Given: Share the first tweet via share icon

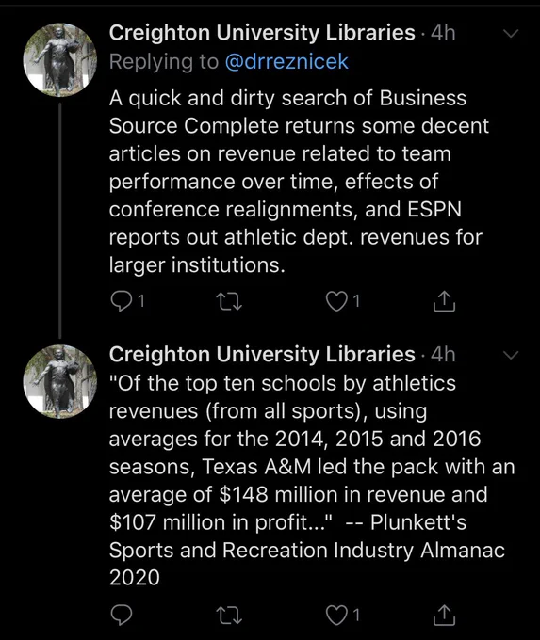Looking at the screenshot, I should pos(444,301).
